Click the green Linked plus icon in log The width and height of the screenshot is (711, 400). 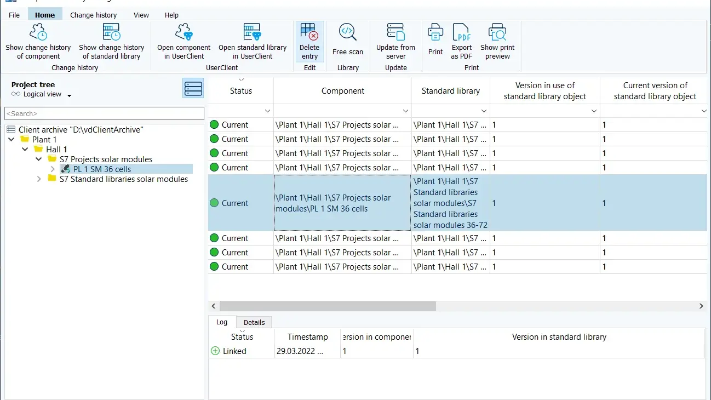click(215, 351)
